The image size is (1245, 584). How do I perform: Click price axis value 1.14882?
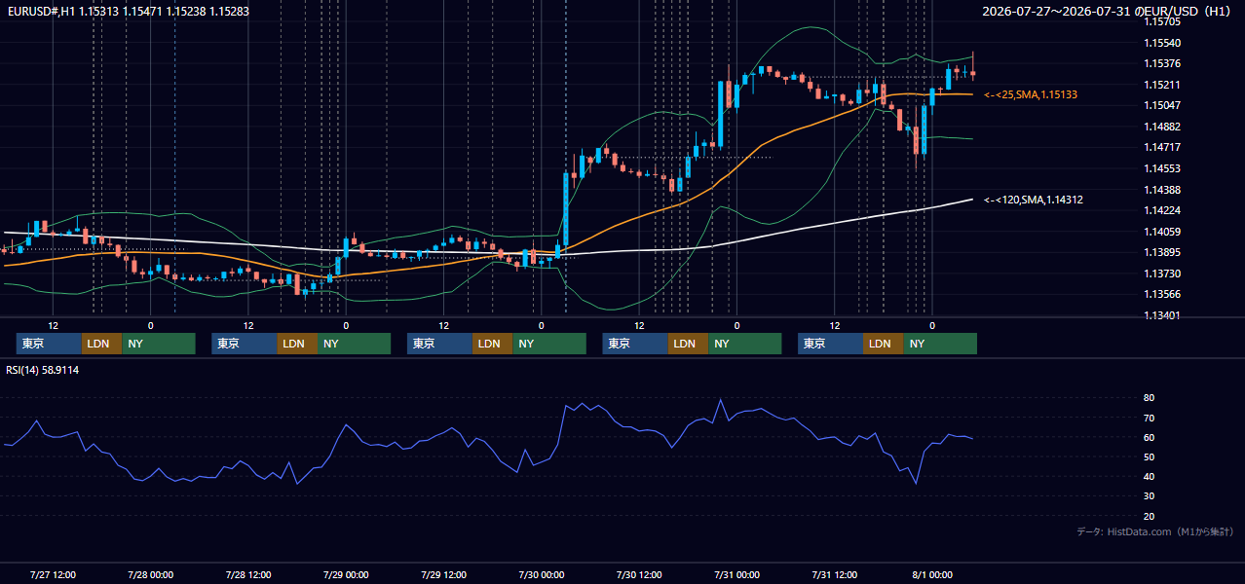[x=1162, y=127]
